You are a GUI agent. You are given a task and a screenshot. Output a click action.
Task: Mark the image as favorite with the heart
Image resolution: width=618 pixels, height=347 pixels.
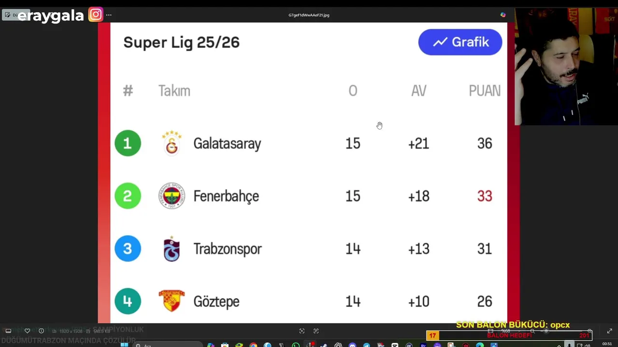27,331
